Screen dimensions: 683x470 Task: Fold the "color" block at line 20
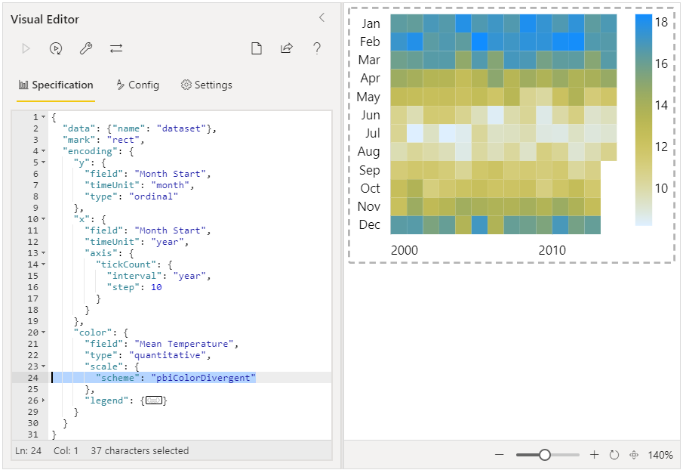[x=43, y=332]
